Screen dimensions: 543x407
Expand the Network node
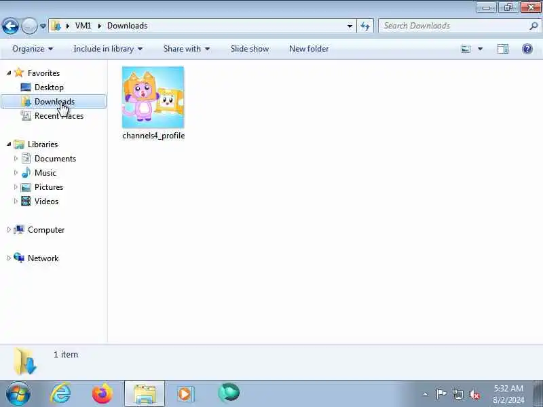coord(9,258)
